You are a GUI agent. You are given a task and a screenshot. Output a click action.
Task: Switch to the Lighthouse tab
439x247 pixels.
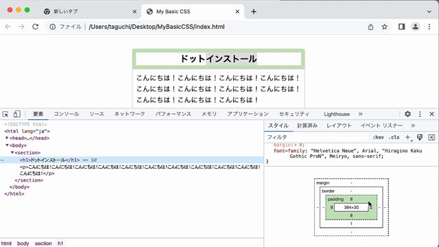[337, 114]
